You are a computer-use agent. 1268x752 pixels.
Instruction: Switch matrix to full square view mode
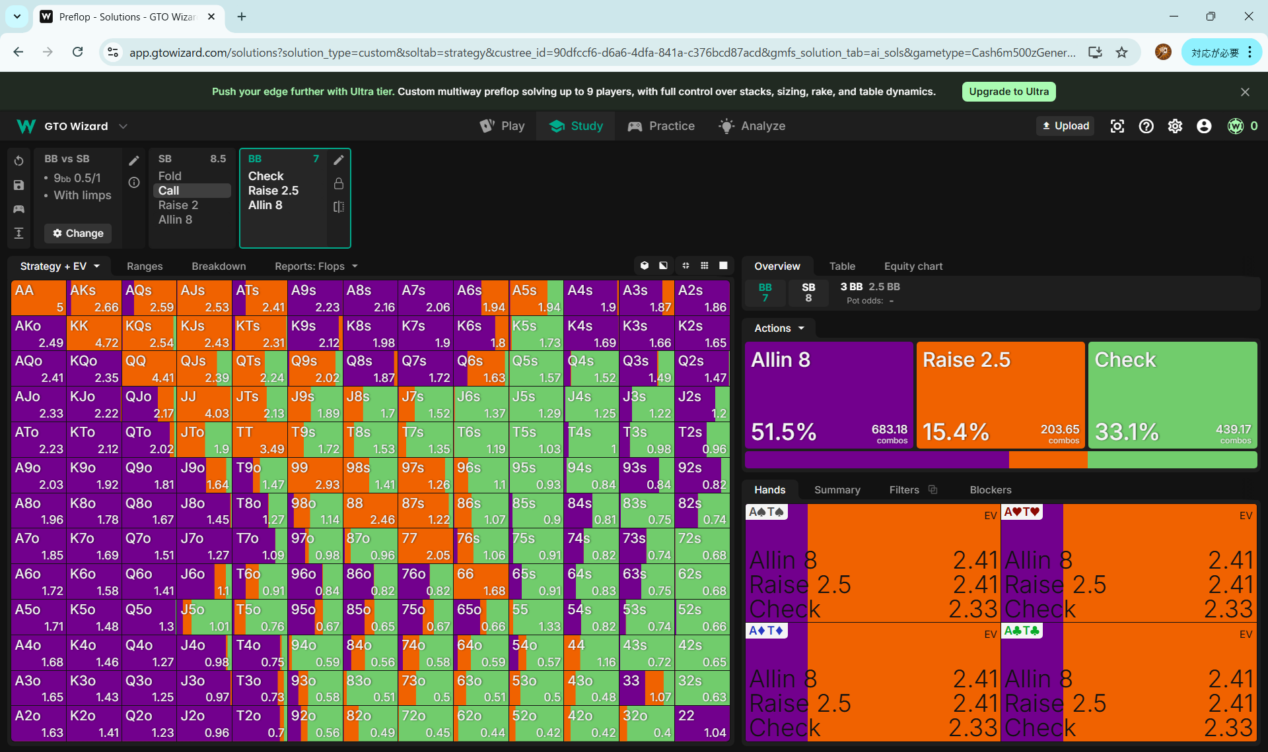coord(723,265)
